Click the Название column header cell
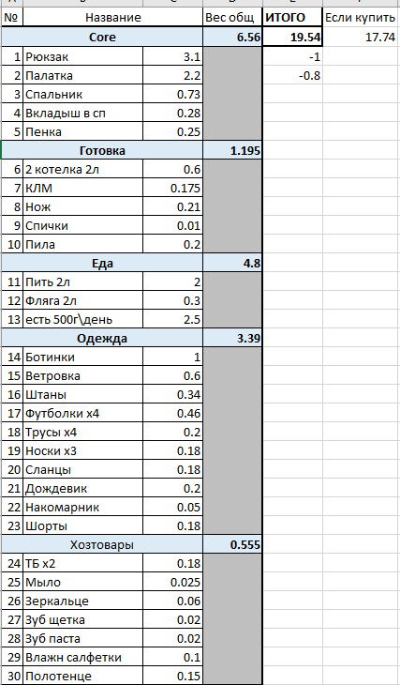This screenshot has height=685, width=400. click(x=113, y=18)
